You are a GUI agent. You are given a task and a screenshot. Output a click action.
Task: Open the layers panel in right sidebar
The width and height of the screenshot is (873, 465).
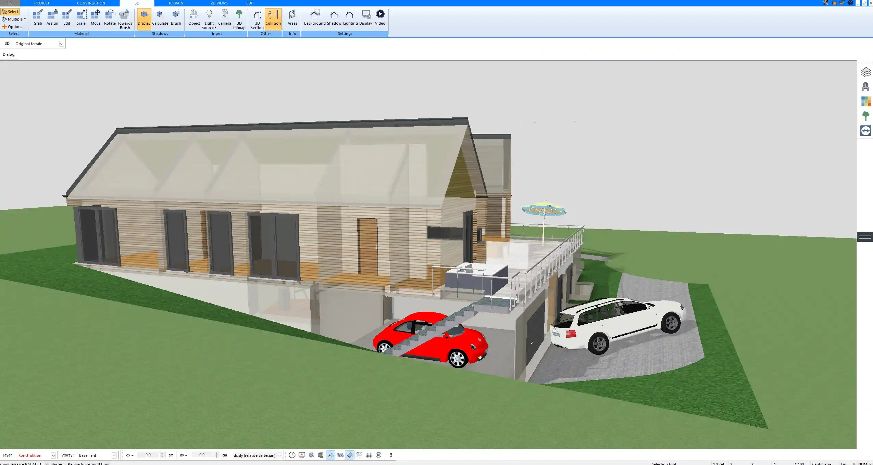coord(865,72)
